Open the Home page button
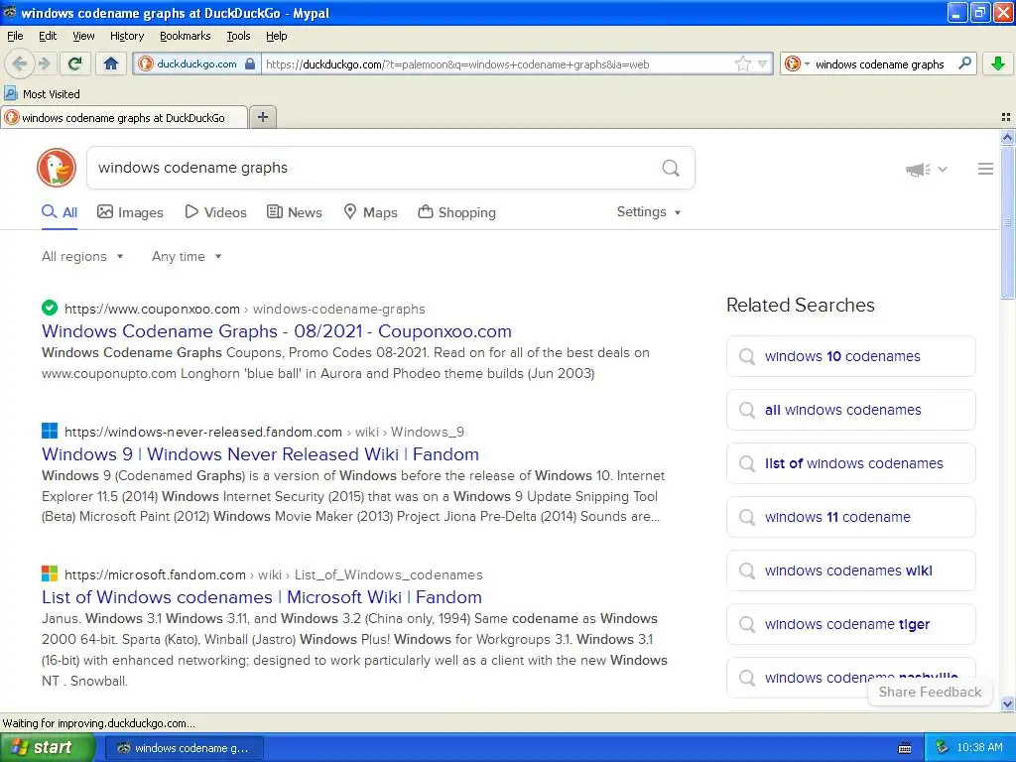The width and height of the screenshot is (1016, 762). coord(111,63)
